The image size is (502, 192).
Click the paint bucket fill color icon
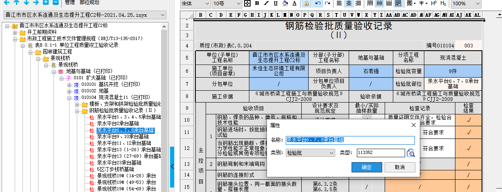(286, 4)
